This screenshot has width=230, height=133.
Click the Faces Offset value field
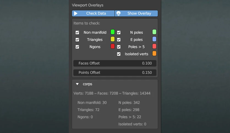pyautogui.click(x=115, y=63)
